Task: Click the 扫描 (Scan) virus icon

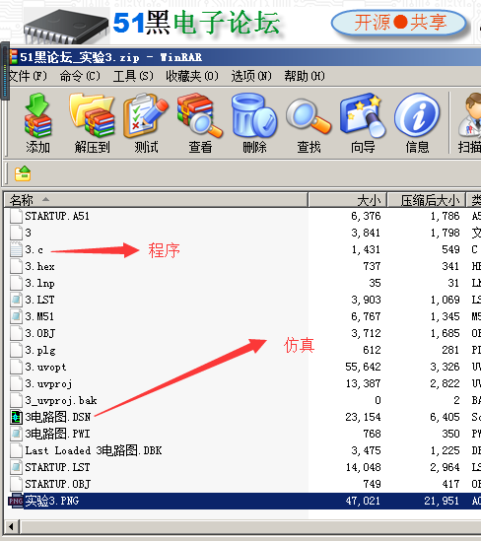Action: click(469, 123)
